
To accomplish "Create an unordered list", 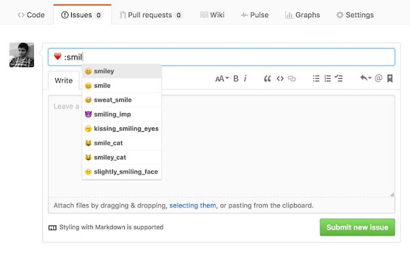I will coord(316,79).
